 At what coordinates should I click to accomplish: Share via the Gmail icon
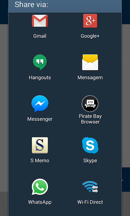[x=40, y=21]
